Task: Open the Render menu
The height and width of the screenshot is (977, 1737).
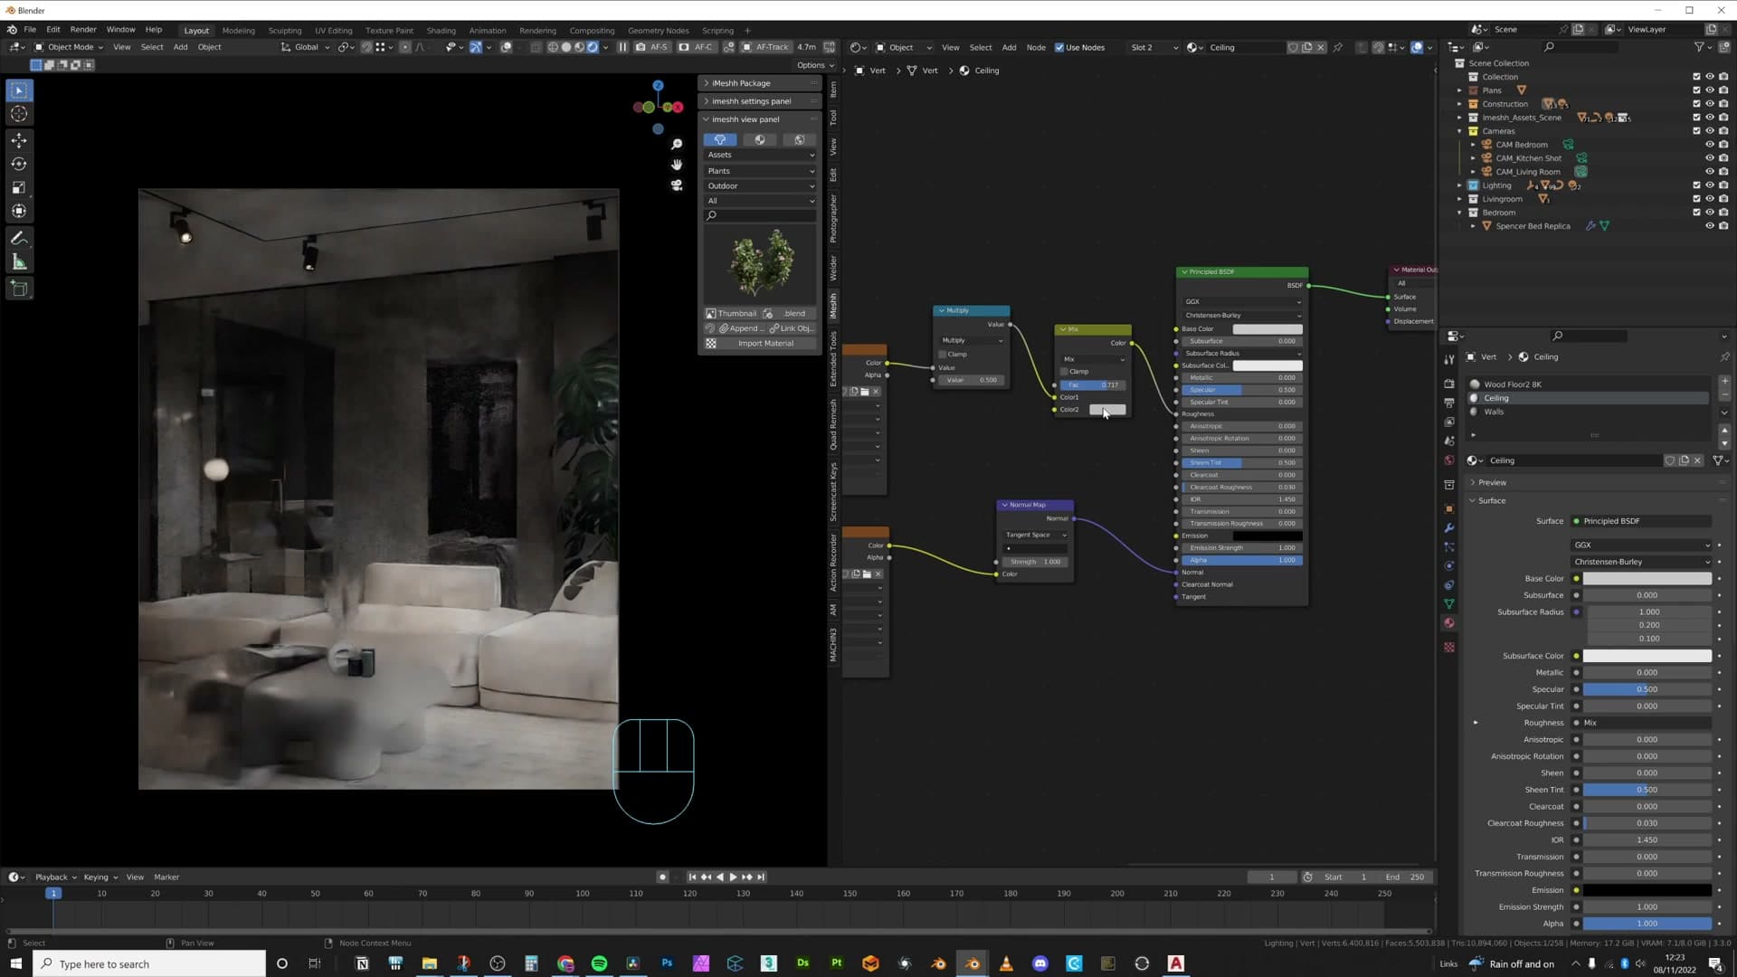Action: point(83,30)
